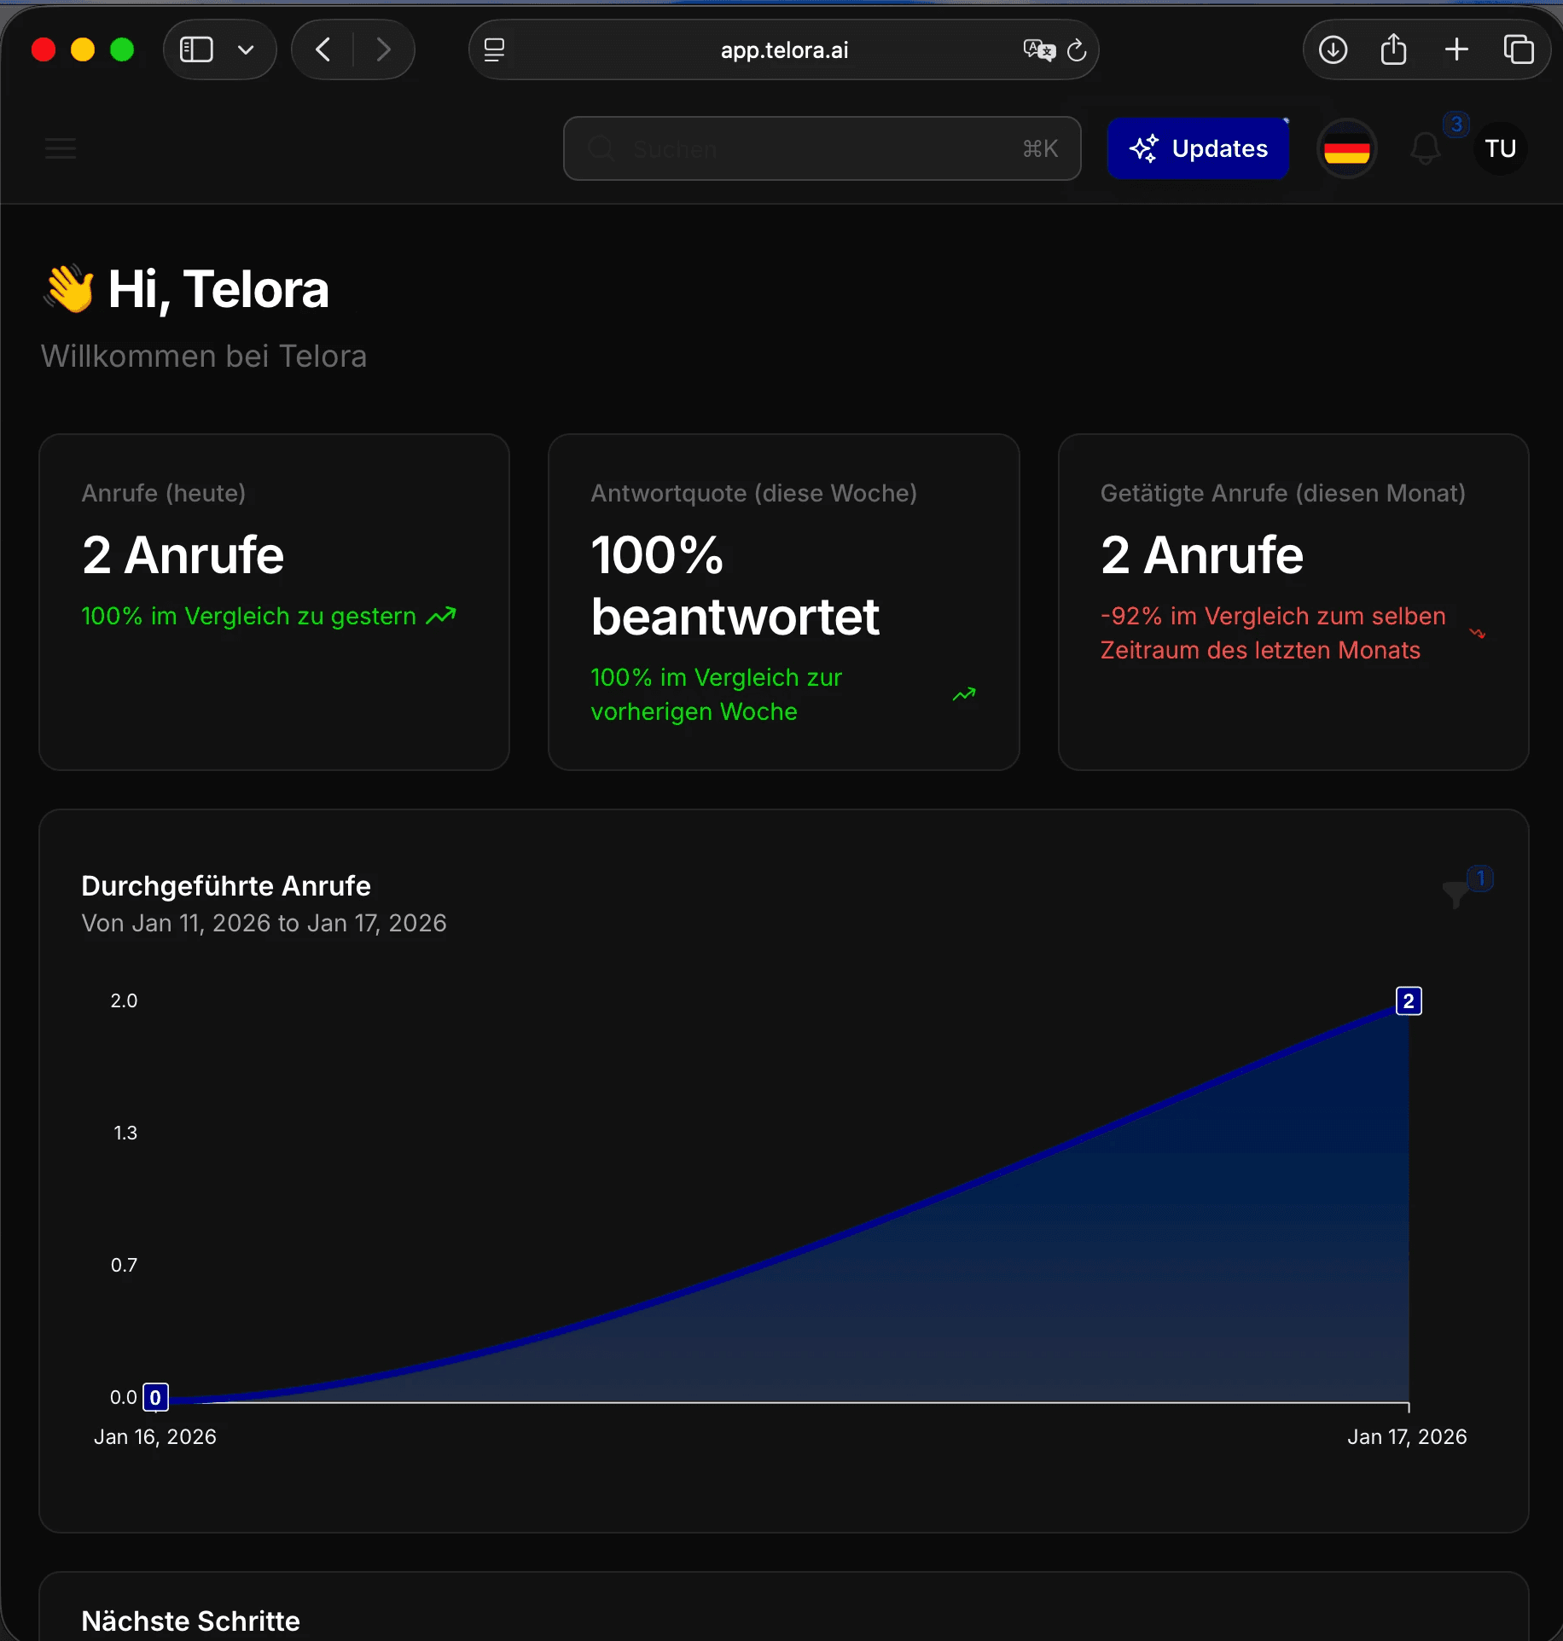Open the Getätigte Anrufe (diesen Monat) card

[1293, 602]
